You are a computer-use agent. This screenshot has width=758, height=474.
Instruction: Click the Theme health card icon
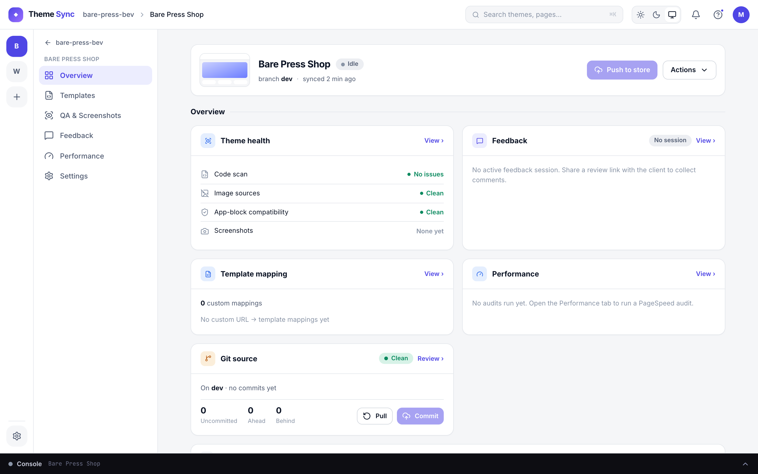[208, 141]
